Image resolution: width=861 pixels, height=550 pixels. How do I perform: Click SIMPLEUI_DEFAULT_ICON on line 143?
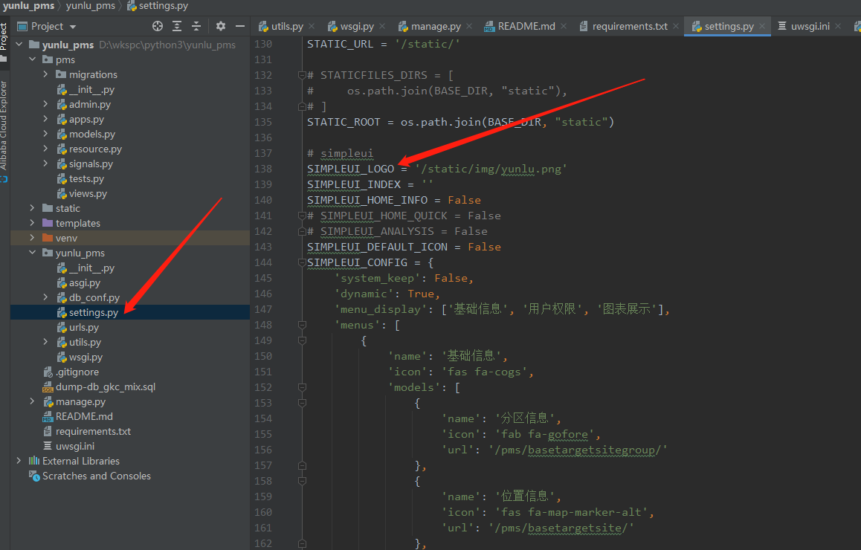tap(377, 247)
